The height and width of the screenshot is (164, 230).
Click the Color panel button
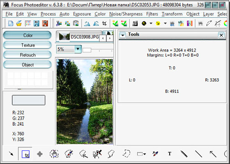point(28,35)
